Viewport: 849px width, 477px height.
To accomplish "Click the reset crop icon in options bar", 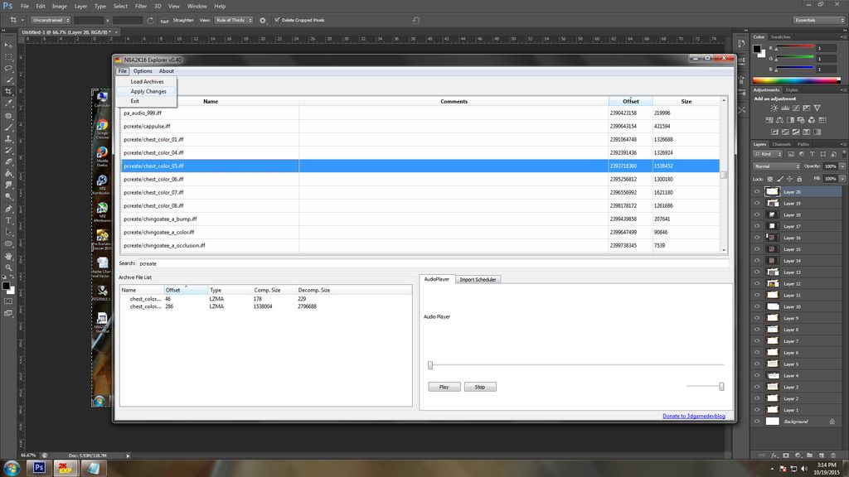I will click(416, 20).
